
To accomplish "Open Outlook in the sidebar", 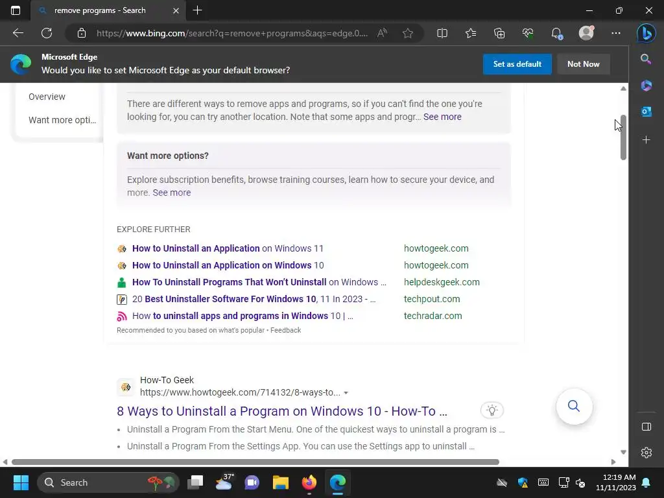I will 646,112.
